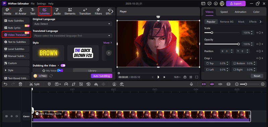268x127 pixels.
Task: Switch to the Text tab
Action: 32,11
